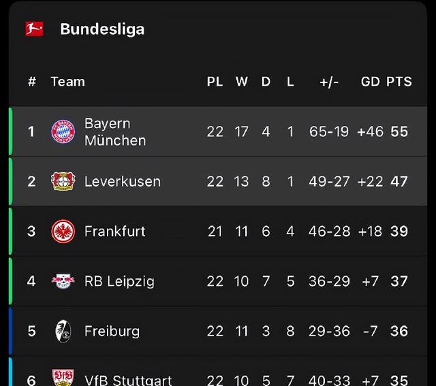
Task: Select the Leverkusen team name
Action: [123, 182]
